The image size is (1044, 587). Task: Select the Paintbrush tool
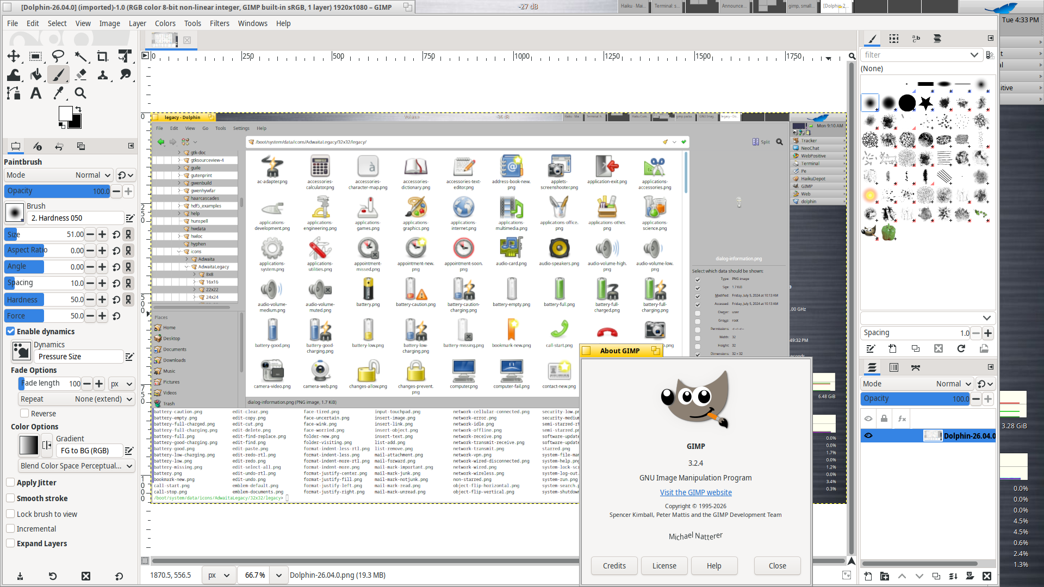point(58,74)
